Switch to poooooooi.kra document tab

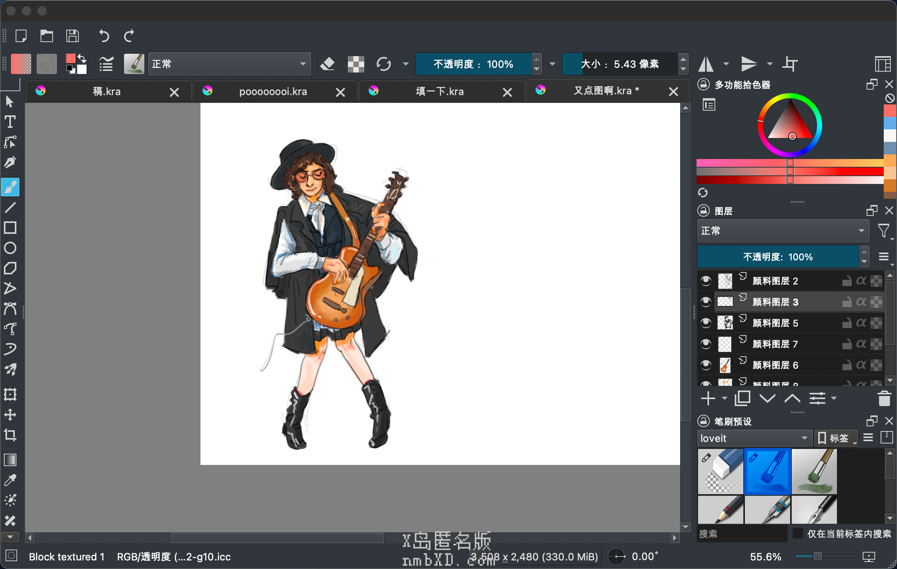click(x=273, y=92)
